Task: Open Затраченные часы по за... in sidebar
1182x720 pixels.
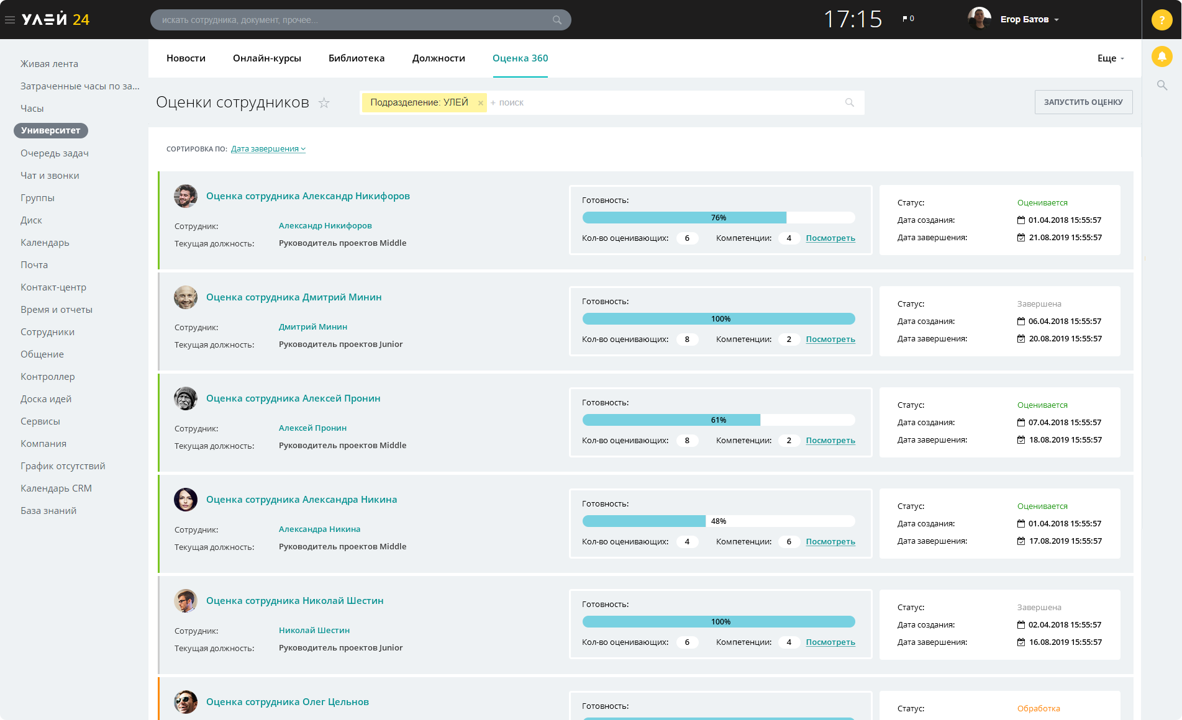Action: click(80, 86)
